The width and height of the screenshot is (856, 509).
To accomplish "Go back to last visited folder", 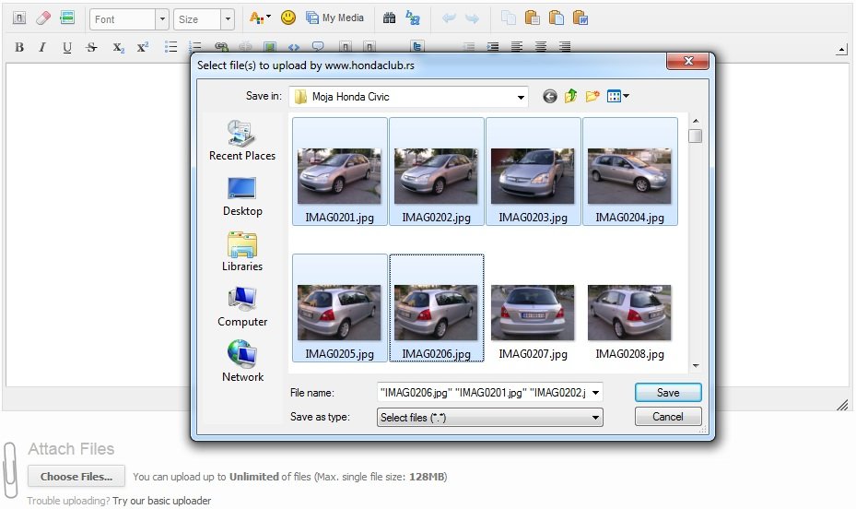I will click(x=550, y=96).
